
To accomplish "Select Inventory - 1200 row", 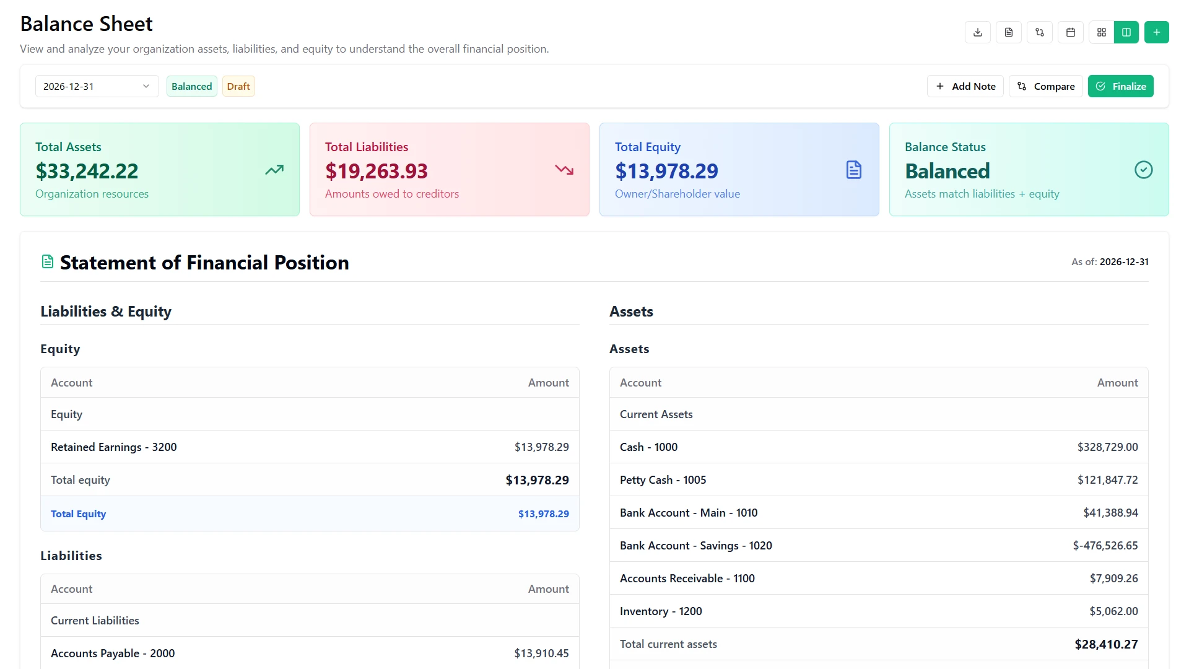I will (x=879, y=611).
